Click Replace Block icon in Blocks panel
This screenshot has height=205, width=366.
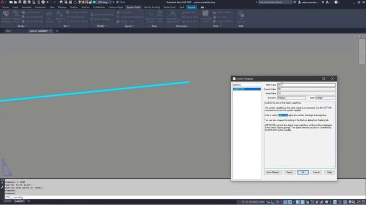[16, 17]
